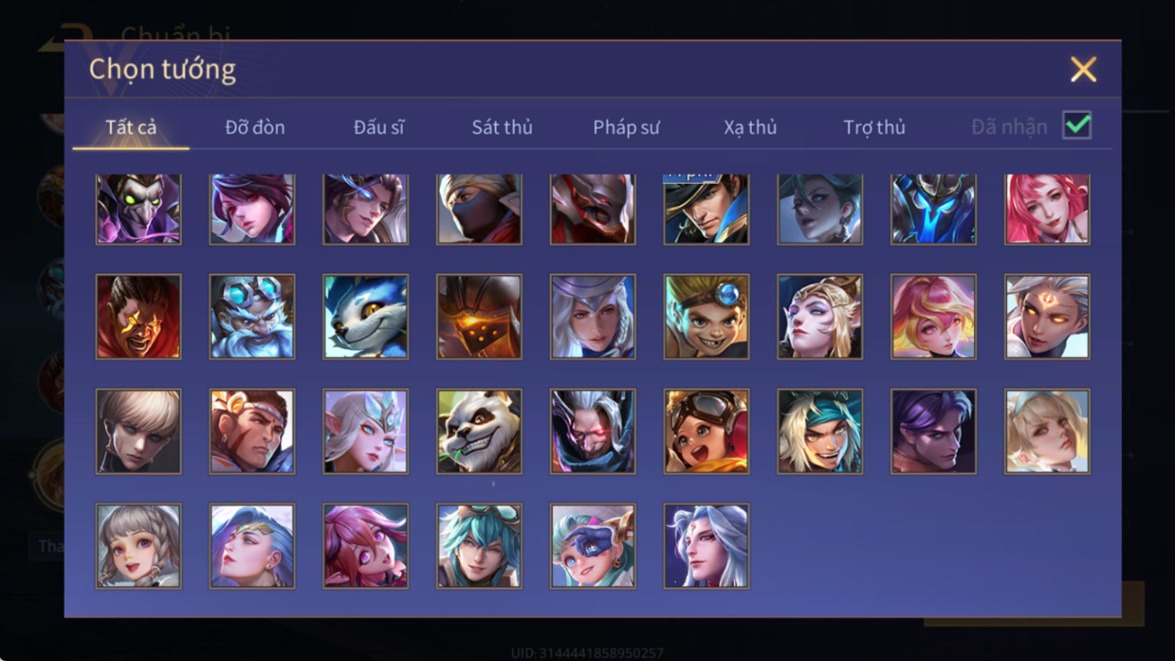Screen dimensions: 1175x661
Task: Open the Sát thủ tab
Action: (x=502, y=127)
